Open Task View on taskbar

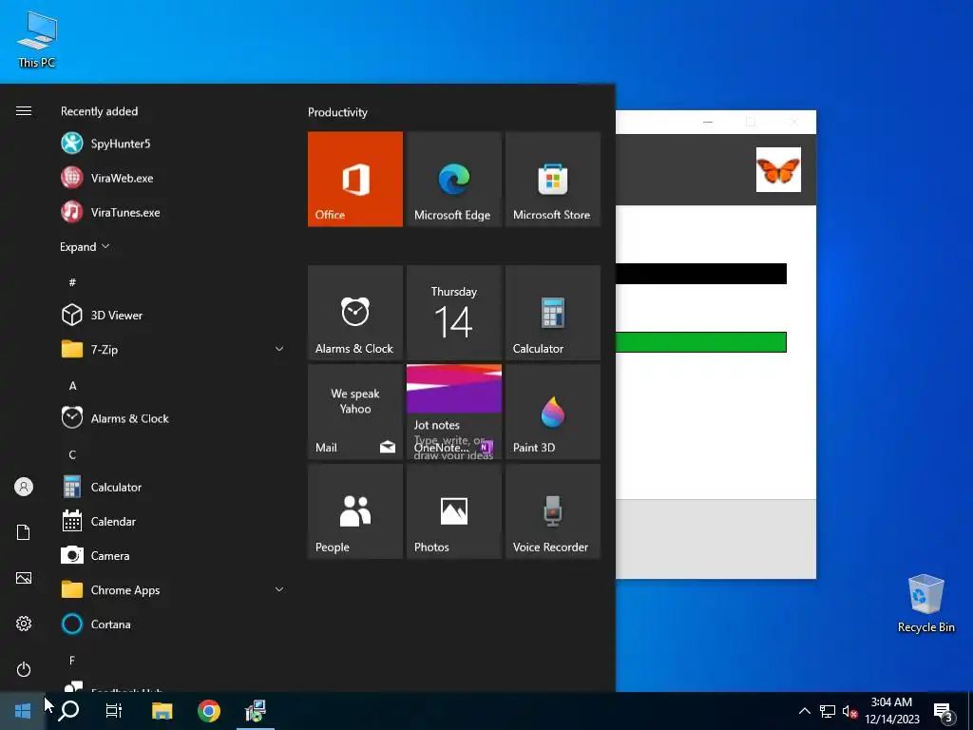pyautogui.click(x=114, y=711)
